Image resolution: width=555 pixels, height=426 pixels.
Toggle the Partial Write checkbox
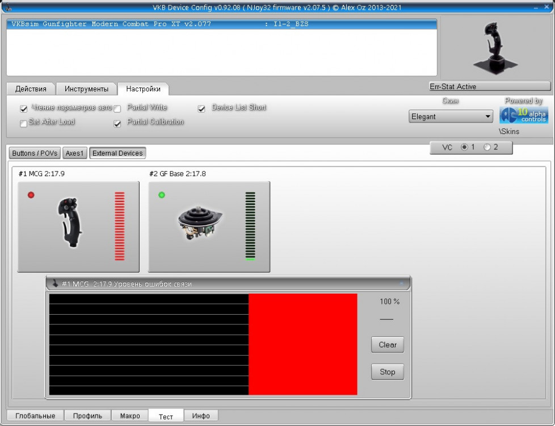click(117, 108)
